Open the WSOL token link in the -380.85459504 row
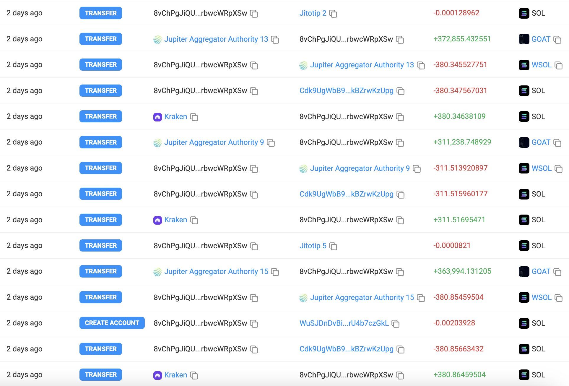The image size is (569, 386). coord(542,297)
